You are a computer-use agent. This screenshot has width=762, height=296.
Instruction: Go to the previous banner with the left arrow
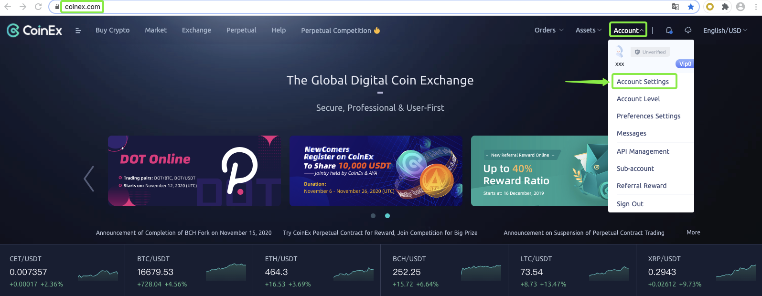[89, 179]
